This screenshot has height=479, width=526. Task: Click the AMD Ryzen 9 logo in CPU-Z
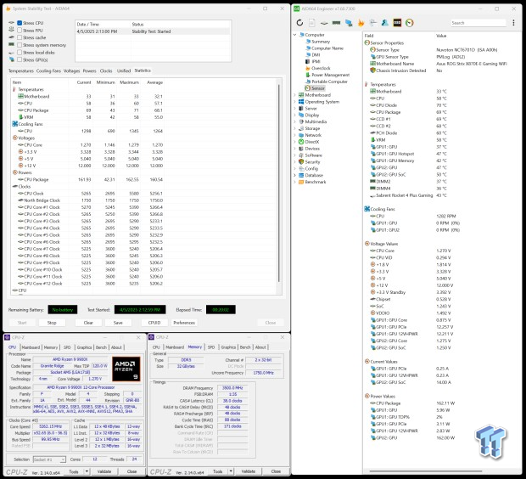point(126,369)
